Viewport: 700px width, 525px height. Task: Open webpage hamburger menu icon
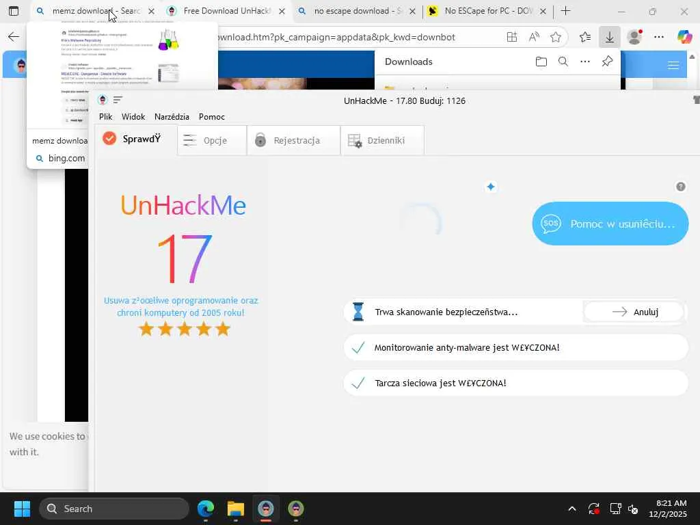click(673, 66)
